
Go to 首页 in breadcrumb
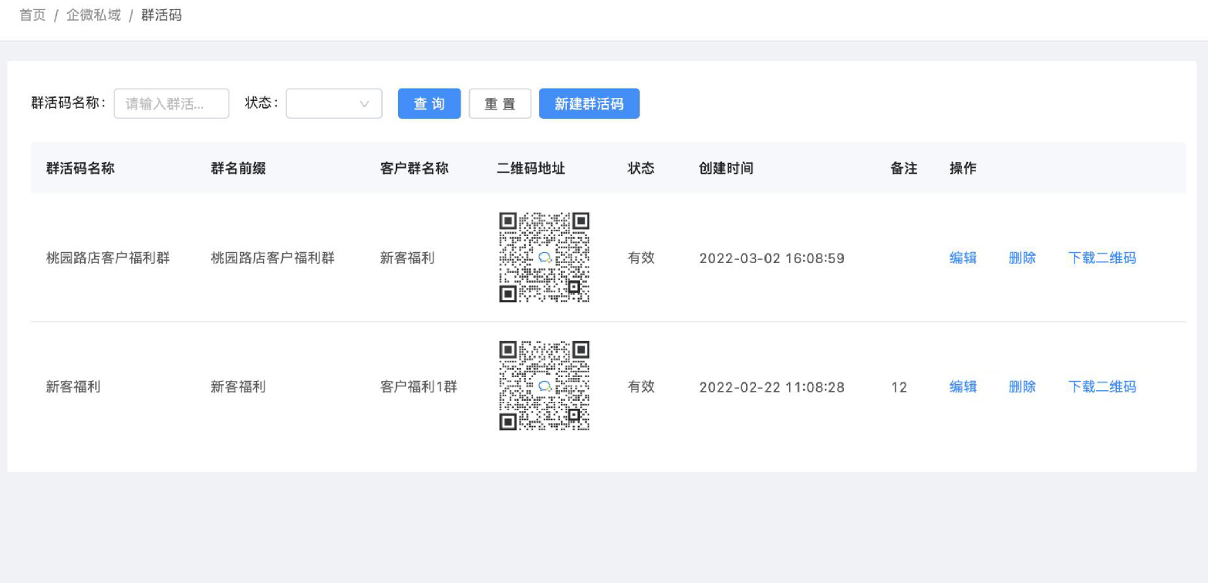tap(32, 15)
